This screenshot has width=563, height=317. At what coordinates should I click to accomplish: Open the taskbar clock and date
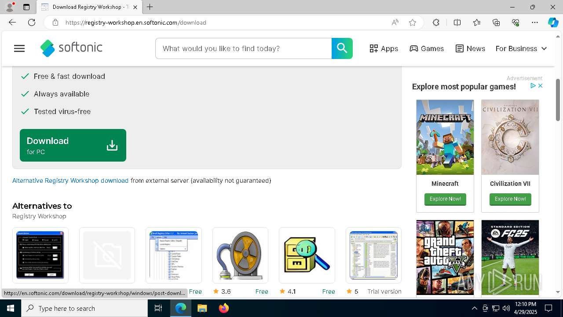coord(526,308)
